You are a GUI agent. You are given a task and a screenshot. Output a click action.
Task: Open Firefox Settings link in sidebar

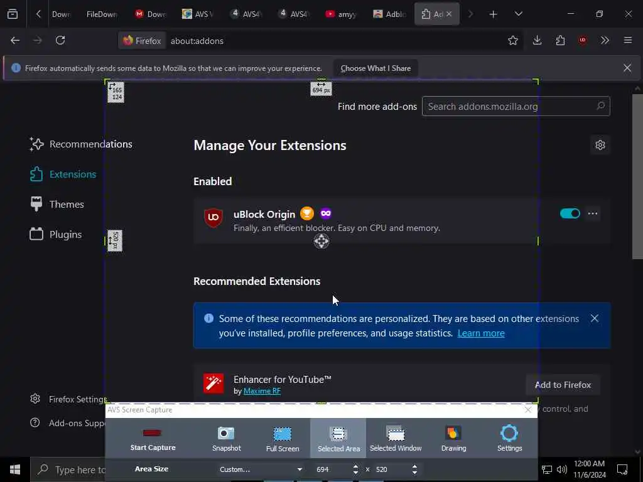point(68,399)
